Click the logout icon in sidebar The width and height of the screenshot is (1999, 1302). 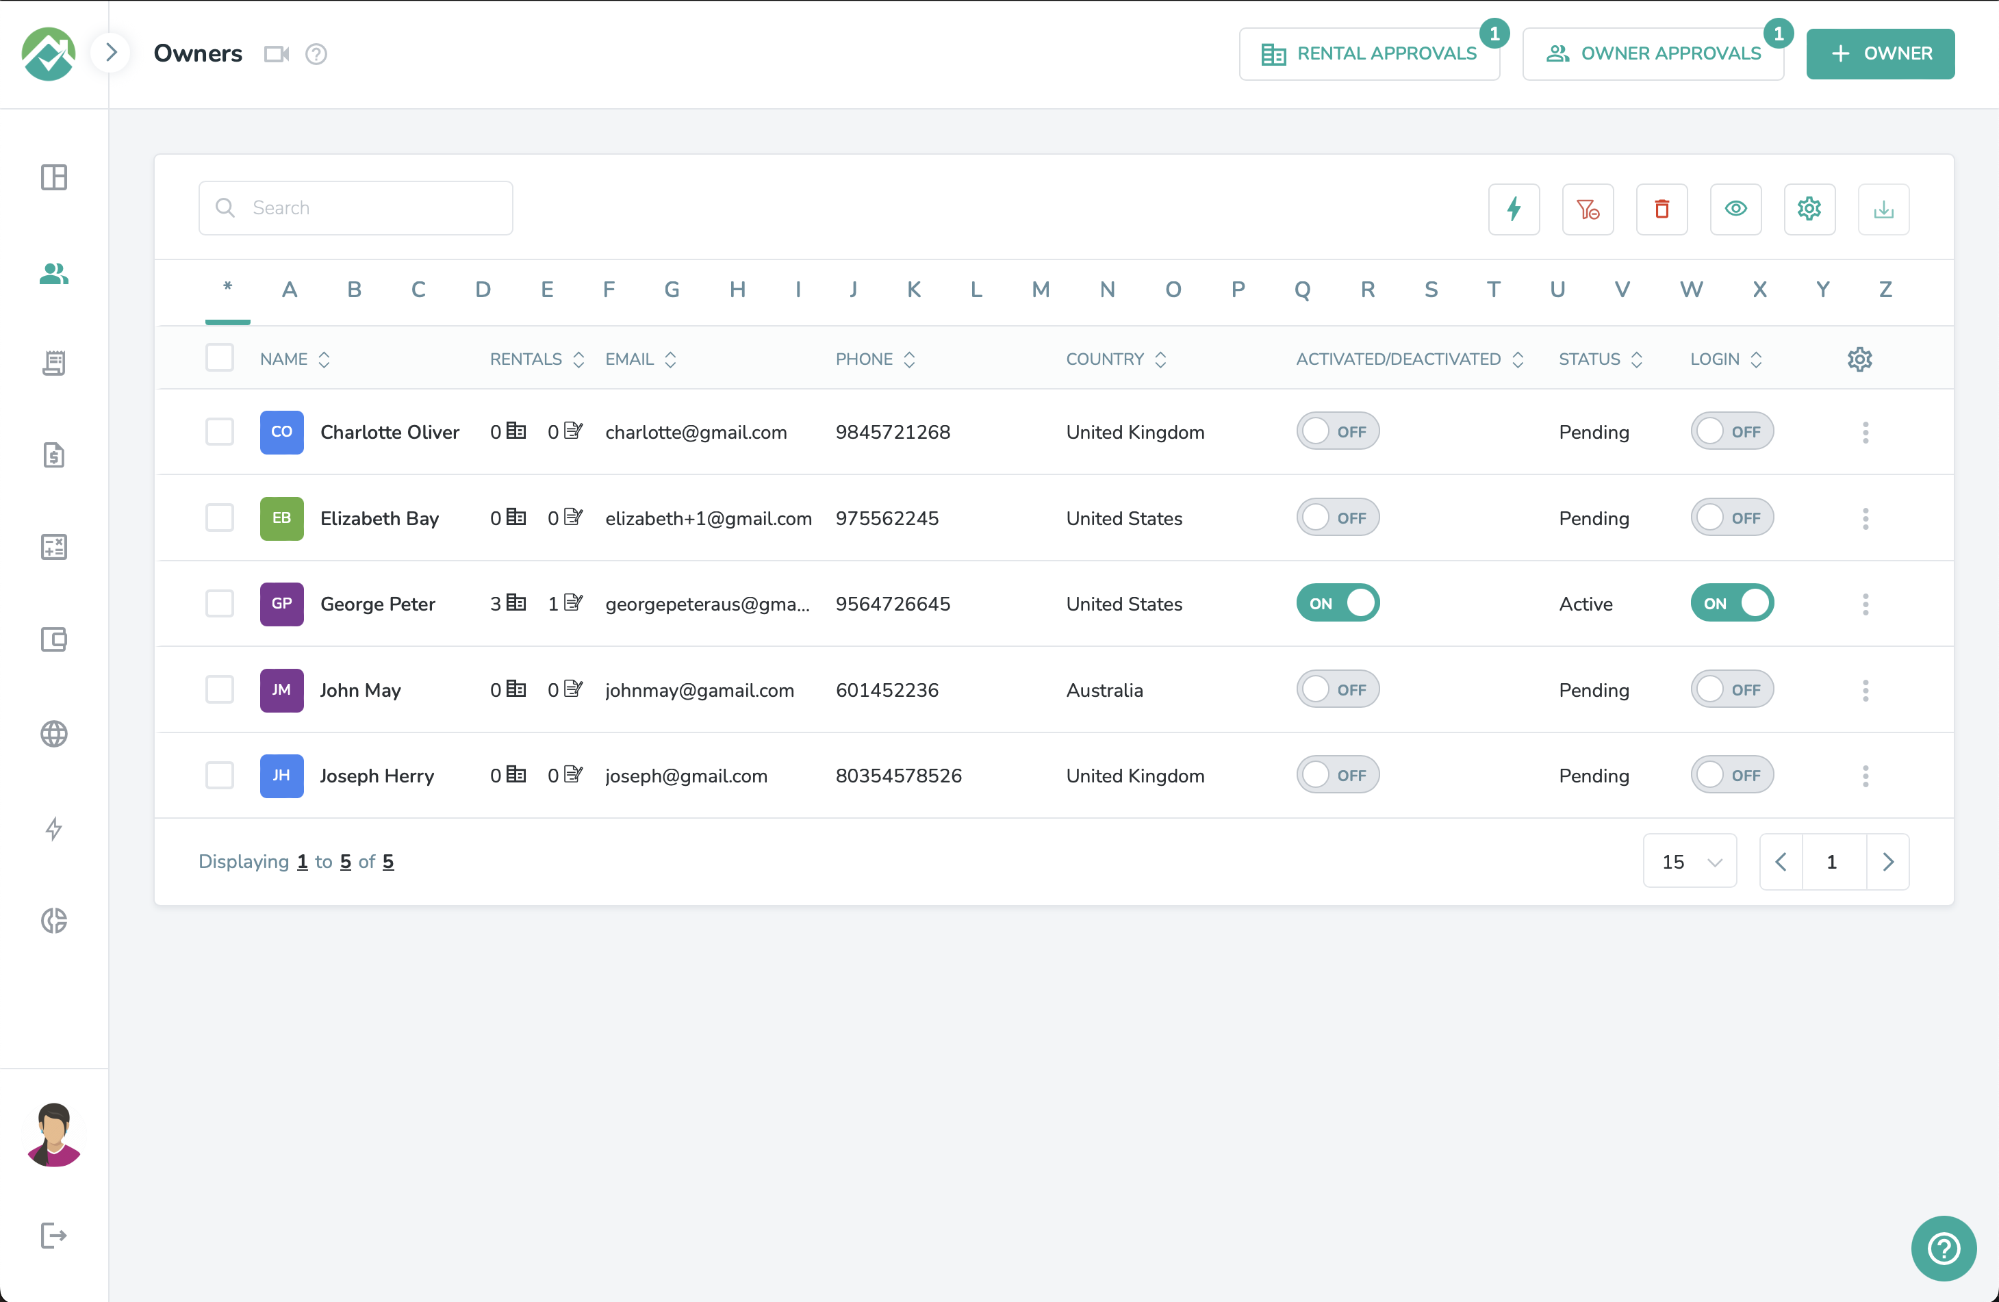[54, 1235]
